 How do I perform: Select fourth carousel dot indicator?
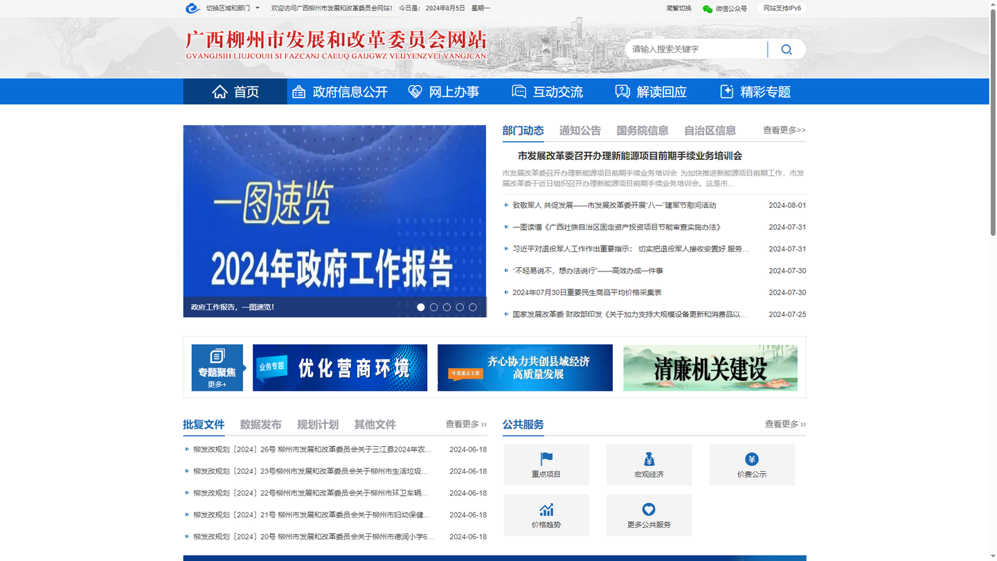[x=460, y=307]
